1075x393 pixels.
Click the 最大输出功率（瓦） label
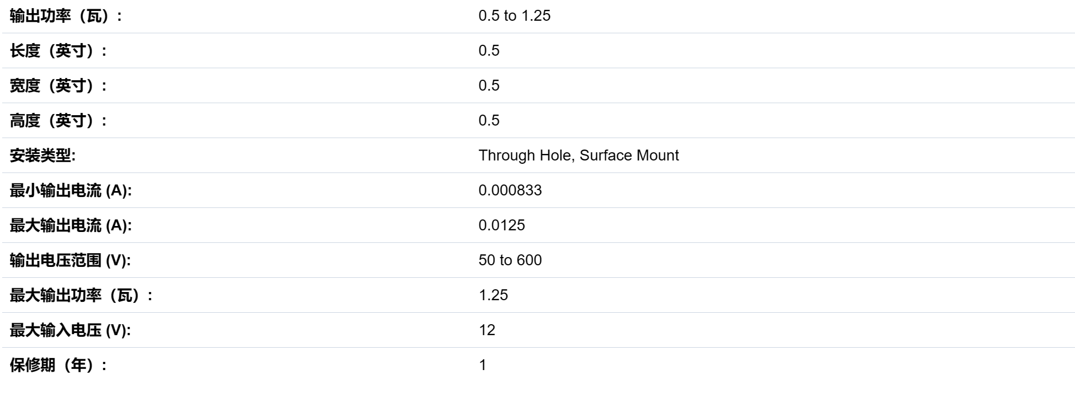coord(81,295)
